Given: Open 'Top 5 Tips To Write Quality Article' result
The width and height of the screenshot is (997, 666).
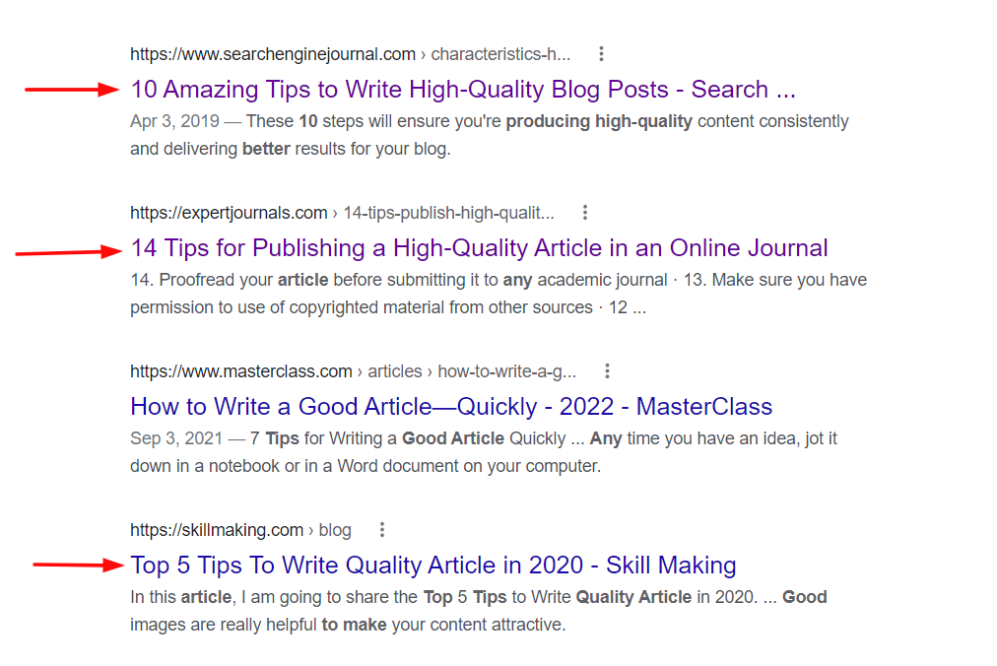Looking at the screenshot, I should point(433,565).
